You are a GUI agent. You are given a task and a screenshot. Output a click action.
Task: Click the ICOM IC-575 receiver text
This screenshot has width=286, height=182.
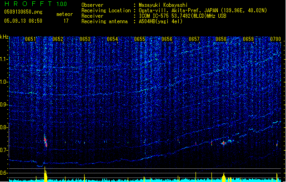[182, 16]
